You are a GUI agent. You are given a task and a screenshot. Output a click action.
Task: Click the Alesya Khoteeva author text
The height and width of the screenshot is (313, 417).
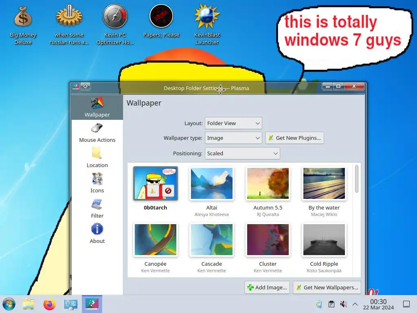pyautogui.click(x=212, y=214)
